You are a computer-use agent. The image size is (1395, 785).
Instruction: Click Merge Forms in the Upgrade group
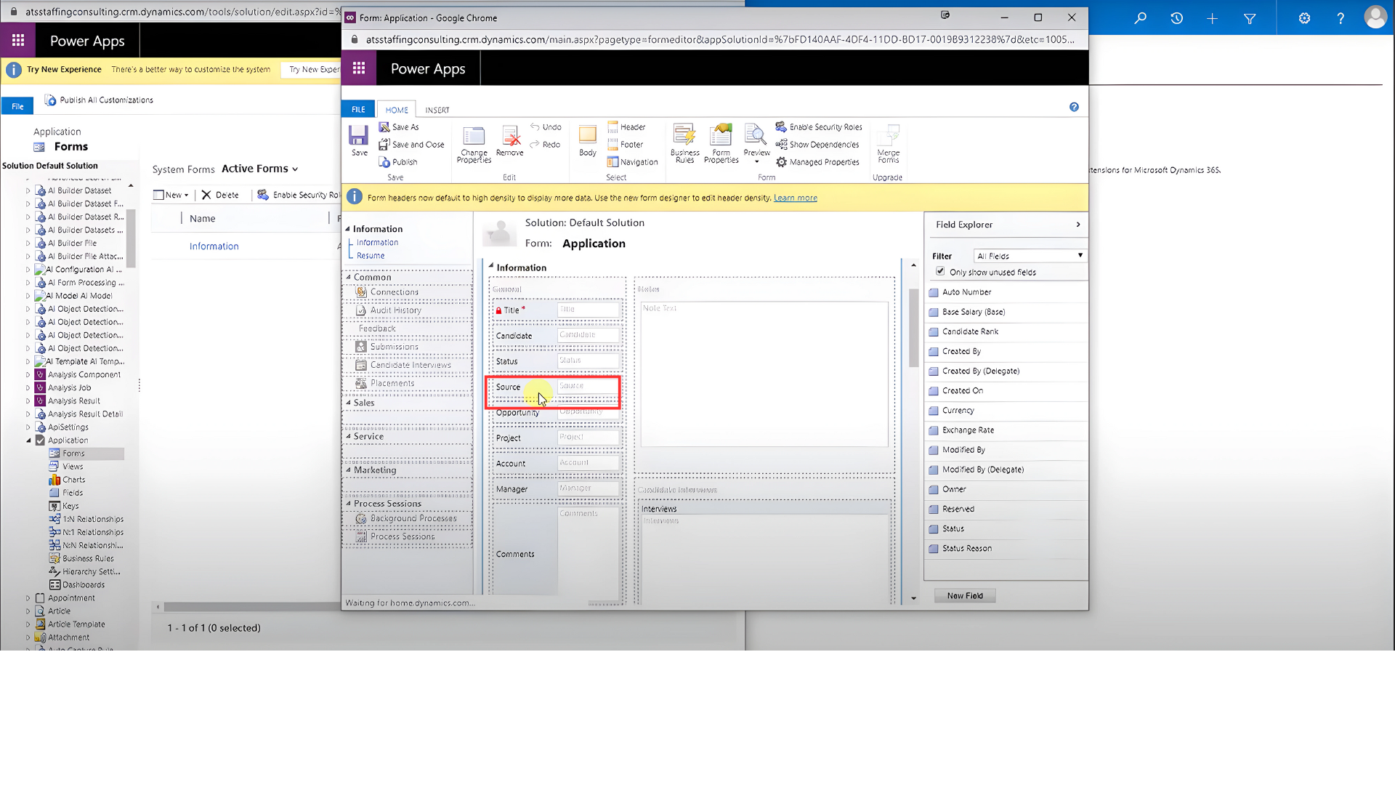(x=888, y=144)
